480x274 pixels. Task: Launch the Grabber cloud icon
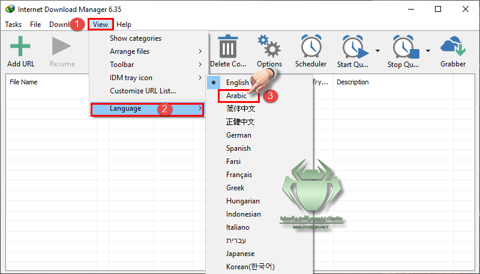453,46
